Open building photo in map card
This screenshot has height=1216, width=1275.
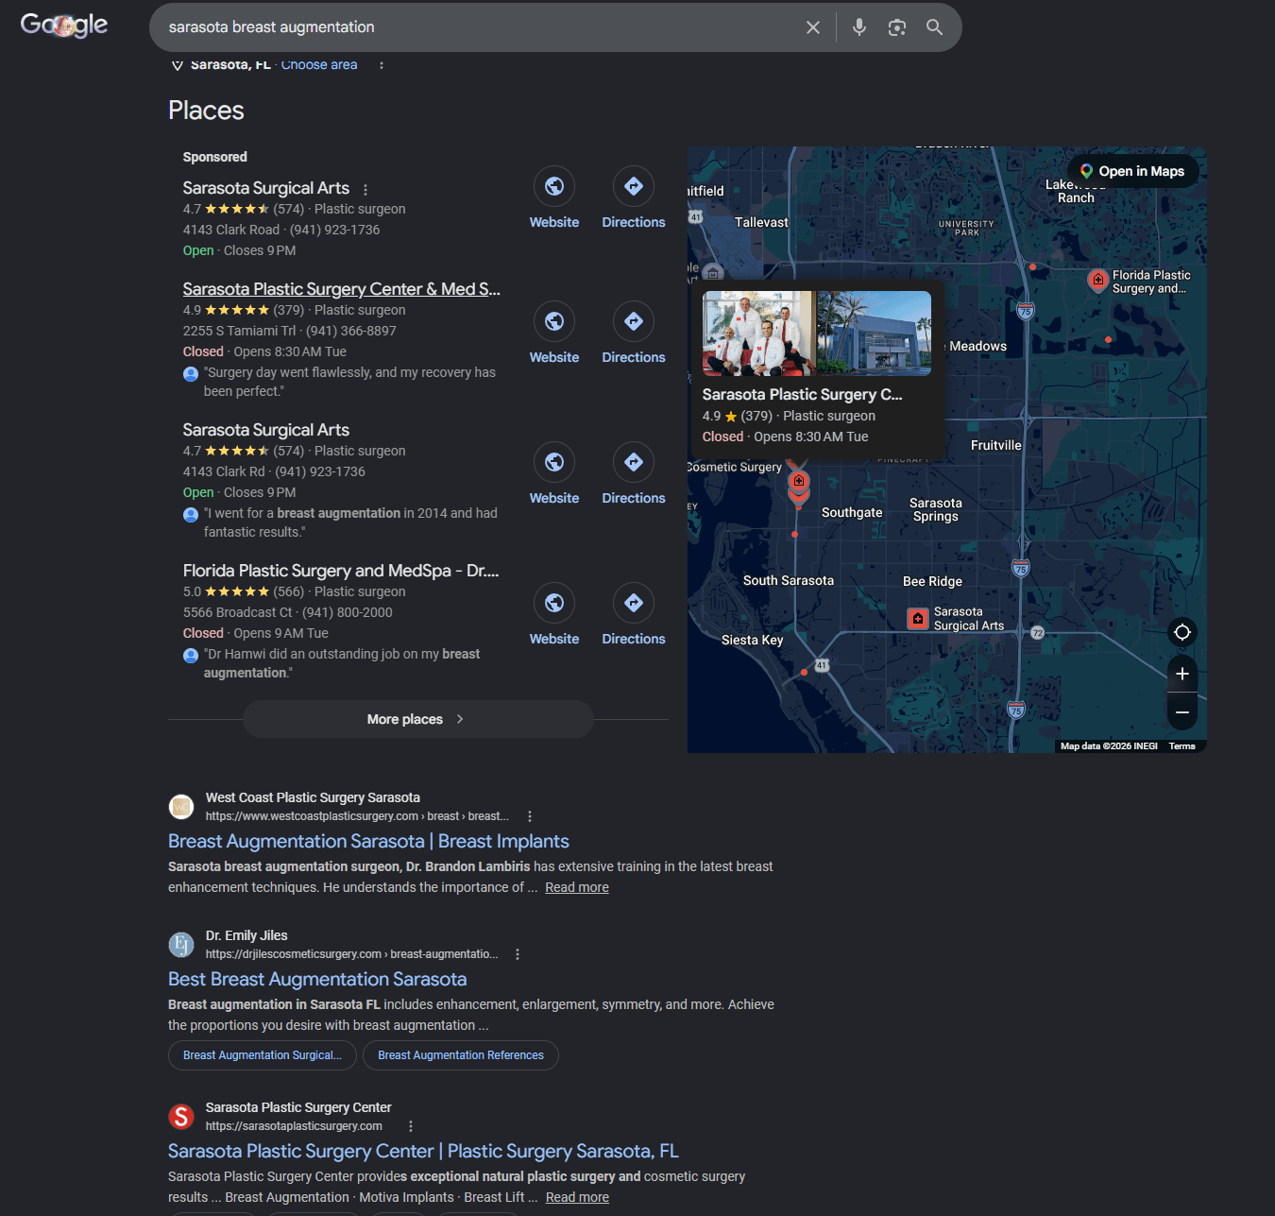point(875,334)
